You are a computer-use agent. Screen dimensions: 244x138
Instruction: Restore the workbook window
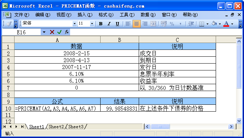(x=232, y=15)
